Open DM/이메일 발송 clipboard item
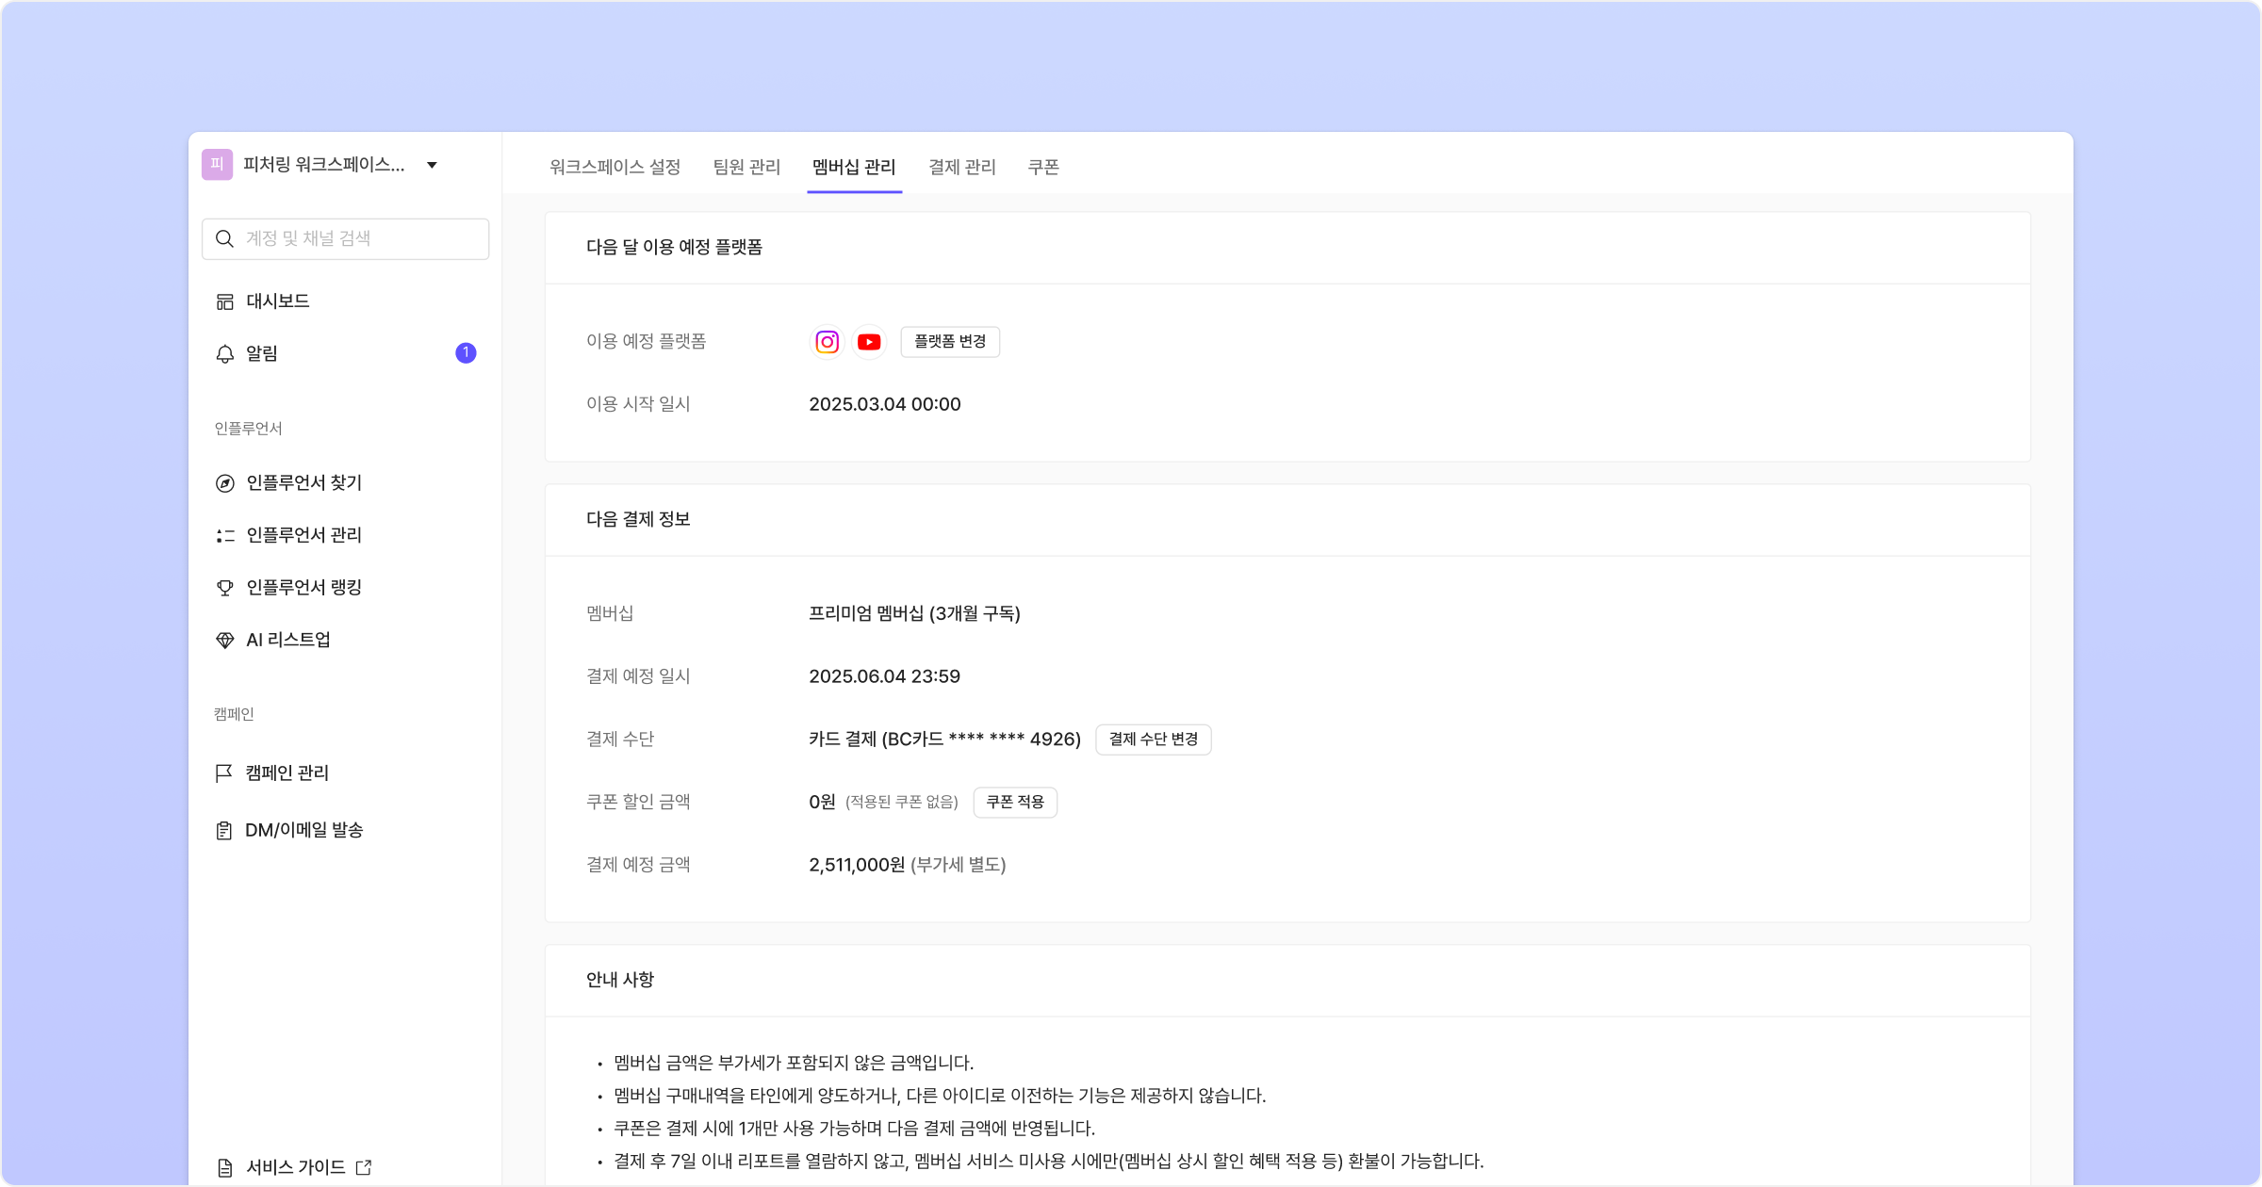Image resolution: width=2262 pixels, height=1187 pixels. point(303,831)
